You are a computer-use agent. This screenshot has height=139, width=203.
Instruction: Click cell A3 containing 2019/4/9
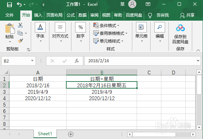click(x=38, y=92)
